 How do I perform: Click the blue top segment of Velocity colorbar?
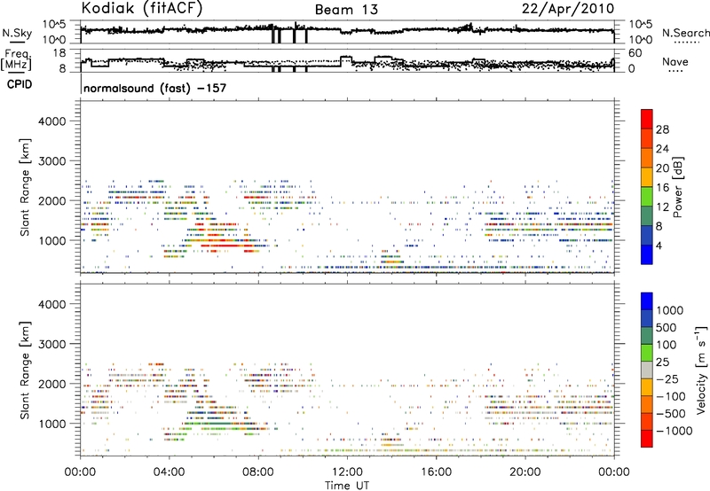[647, 301]
